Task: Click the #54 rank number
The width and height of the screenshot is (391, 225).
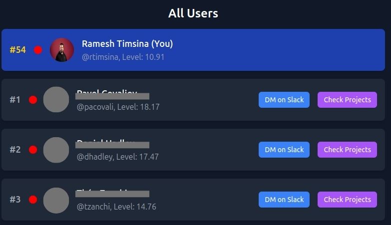Action: click(17, 50)
